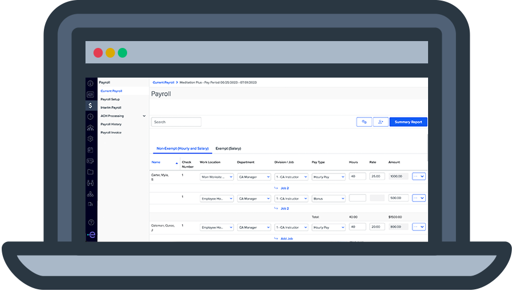Click the Summary Report button
The width and height of the screenshot is (513, 291).
[x=408, y=122]
